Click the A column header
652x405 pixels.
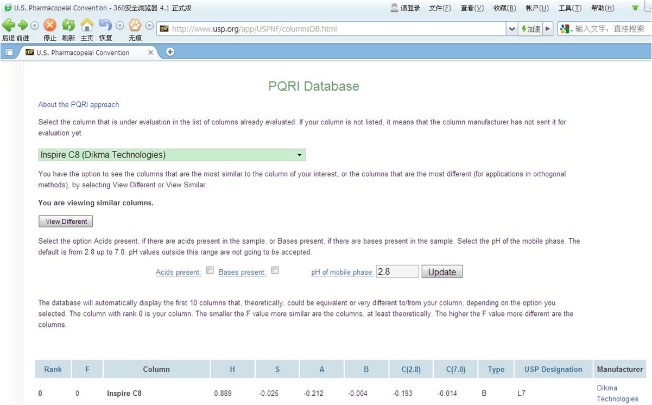click(x=321, y=369)
